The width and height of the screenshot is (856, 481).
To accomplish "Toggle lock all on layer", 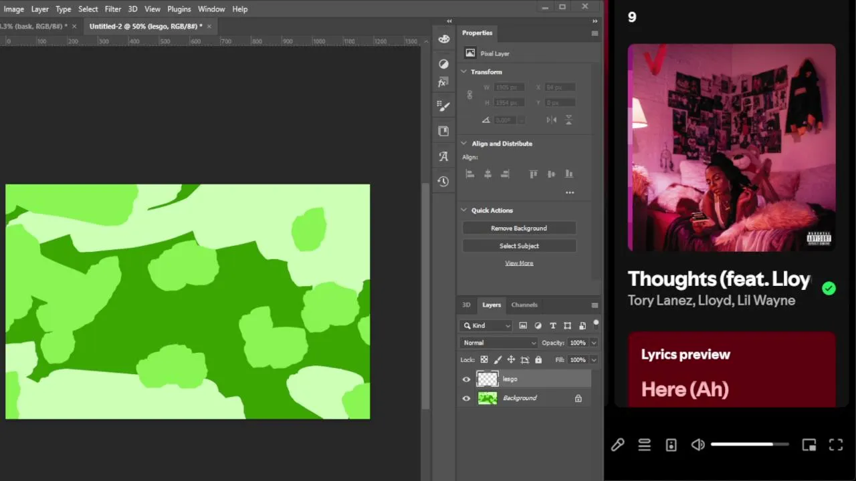I will tap(538, 360).
